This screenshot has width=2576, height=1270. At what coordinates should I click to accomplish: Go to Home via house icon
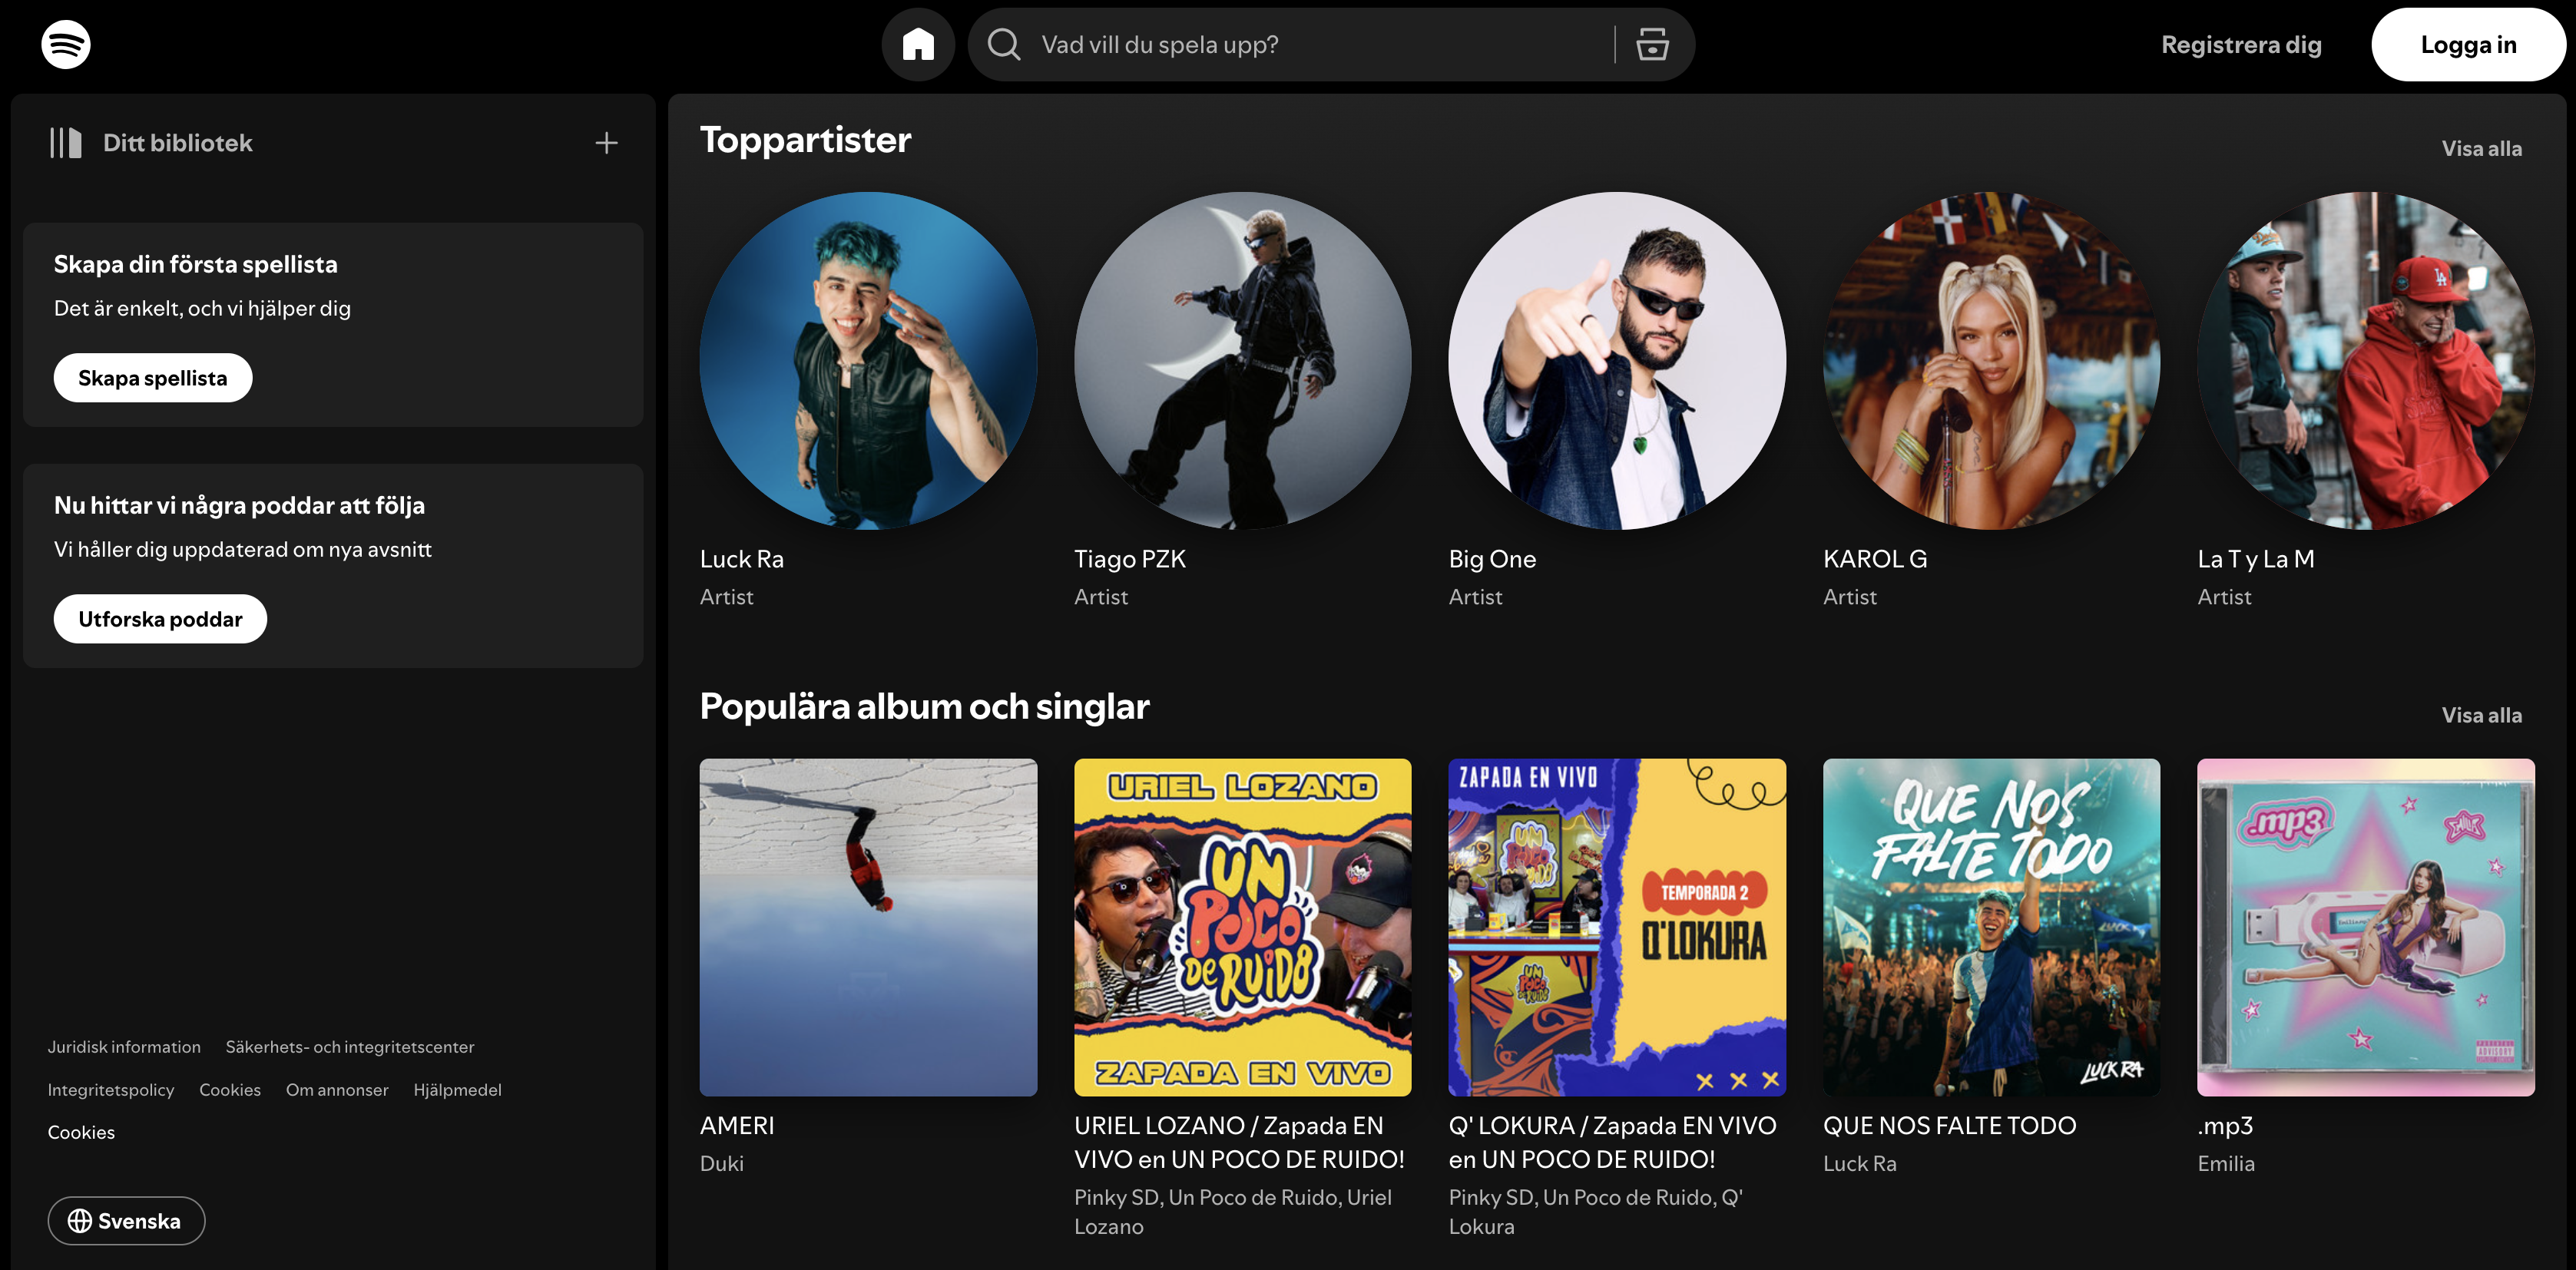(x=917, y=45)
